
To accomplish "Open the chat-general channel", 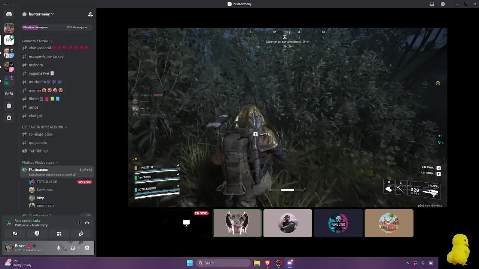I will click(57, 48).
